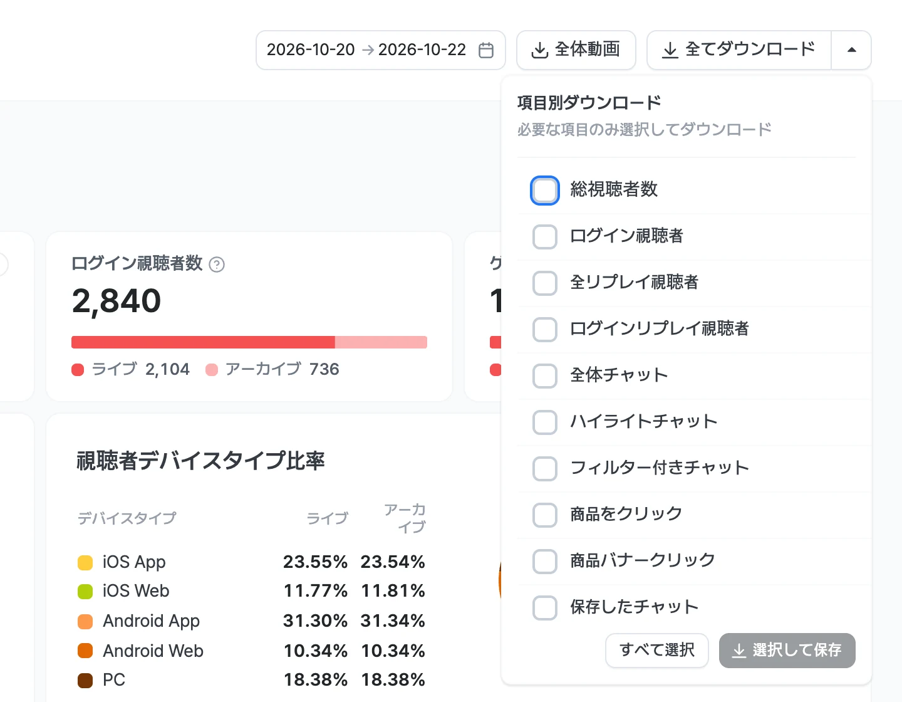Click the iOS App yellow swatch

click(85, 563)
